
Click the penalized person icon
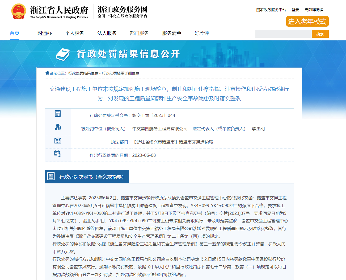[58, 127]
